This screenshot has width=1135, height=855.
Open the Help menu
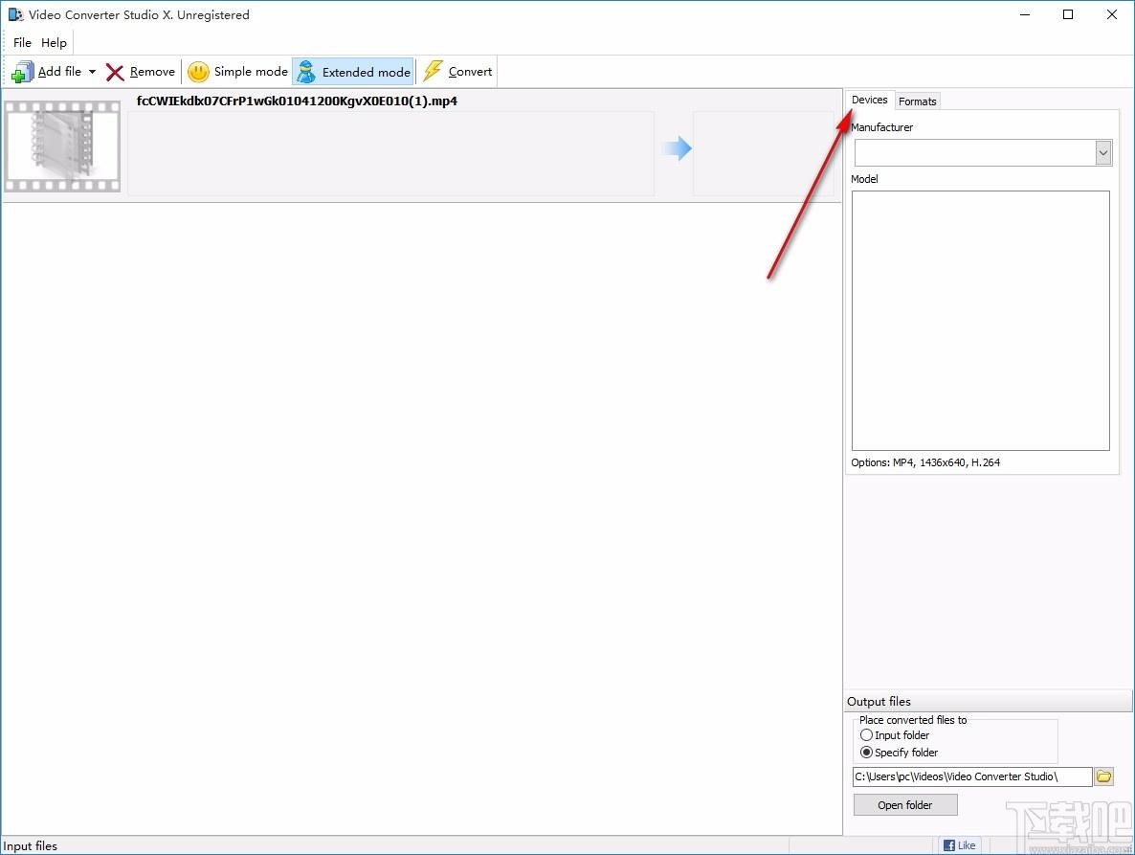pyautogui.click(x=54, y=43)
